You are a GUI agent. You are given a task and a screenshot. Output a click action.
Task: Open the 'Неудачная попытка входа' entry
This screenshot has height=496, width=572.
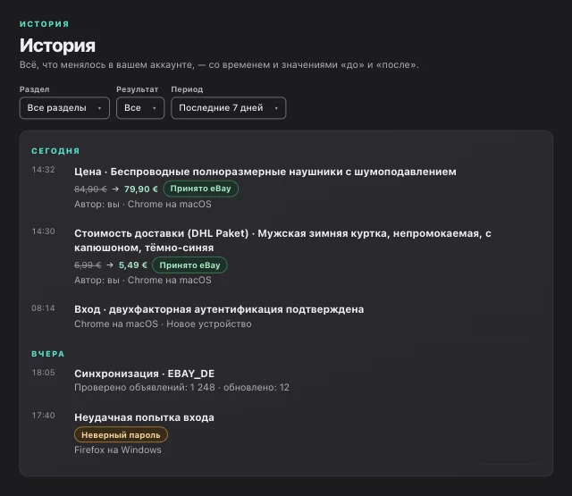click(x=144, y=417)
